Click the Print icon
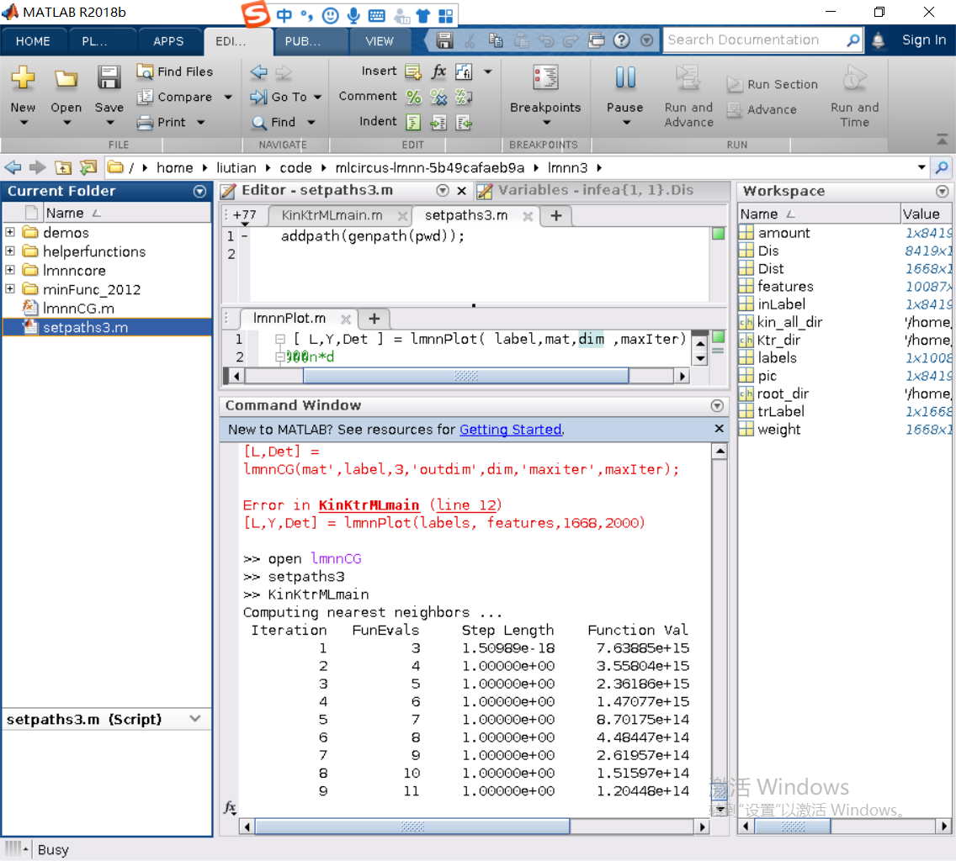The height and width of the screenshot is (861, 956). (x=145, y=123)
